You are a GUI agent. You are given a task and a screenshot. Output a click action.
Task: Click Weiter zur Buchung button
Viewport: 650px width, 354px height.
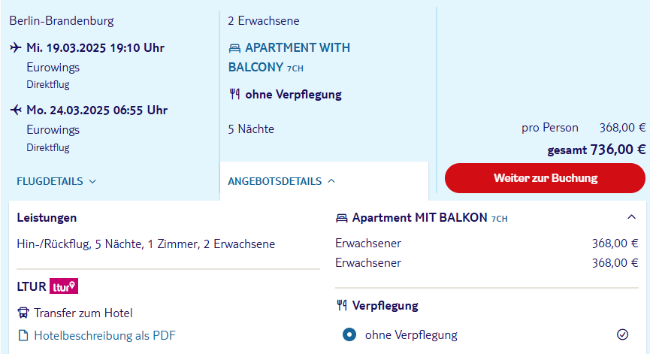pyautogui.click(x=545, y=178)
